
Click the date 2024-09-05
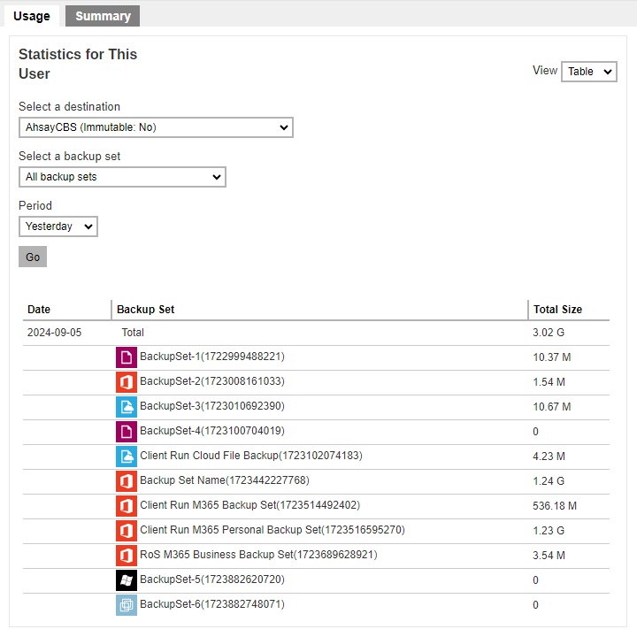coord(55,333)
